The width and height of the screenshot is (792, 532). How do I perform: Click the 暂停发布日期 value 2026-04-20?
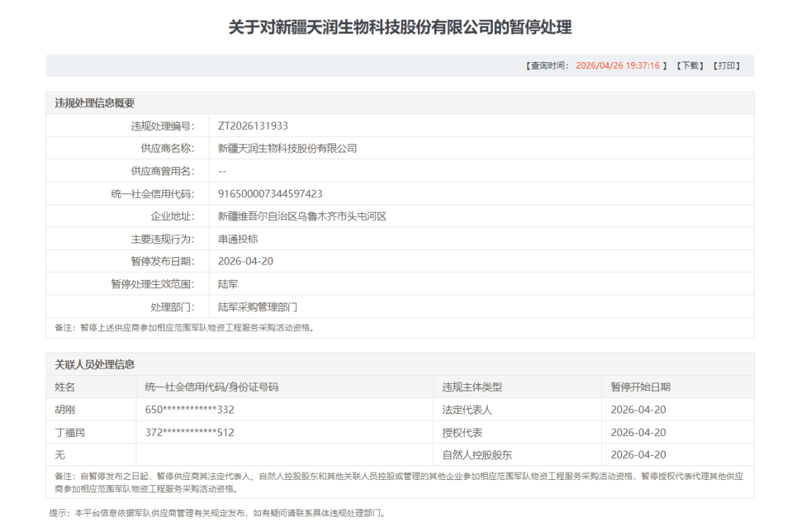246,262
